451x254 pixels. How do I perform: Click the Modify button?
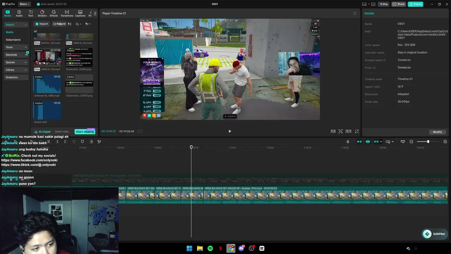click(x=437, y=132)
